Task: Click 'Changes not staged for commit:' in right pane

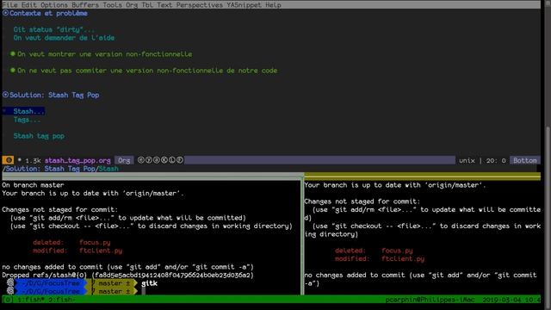Action: coord(362,201)
